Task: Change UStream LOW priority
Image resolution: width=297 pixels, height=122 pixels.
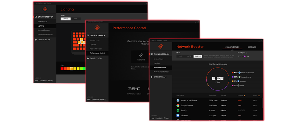Action: point(239,115)
